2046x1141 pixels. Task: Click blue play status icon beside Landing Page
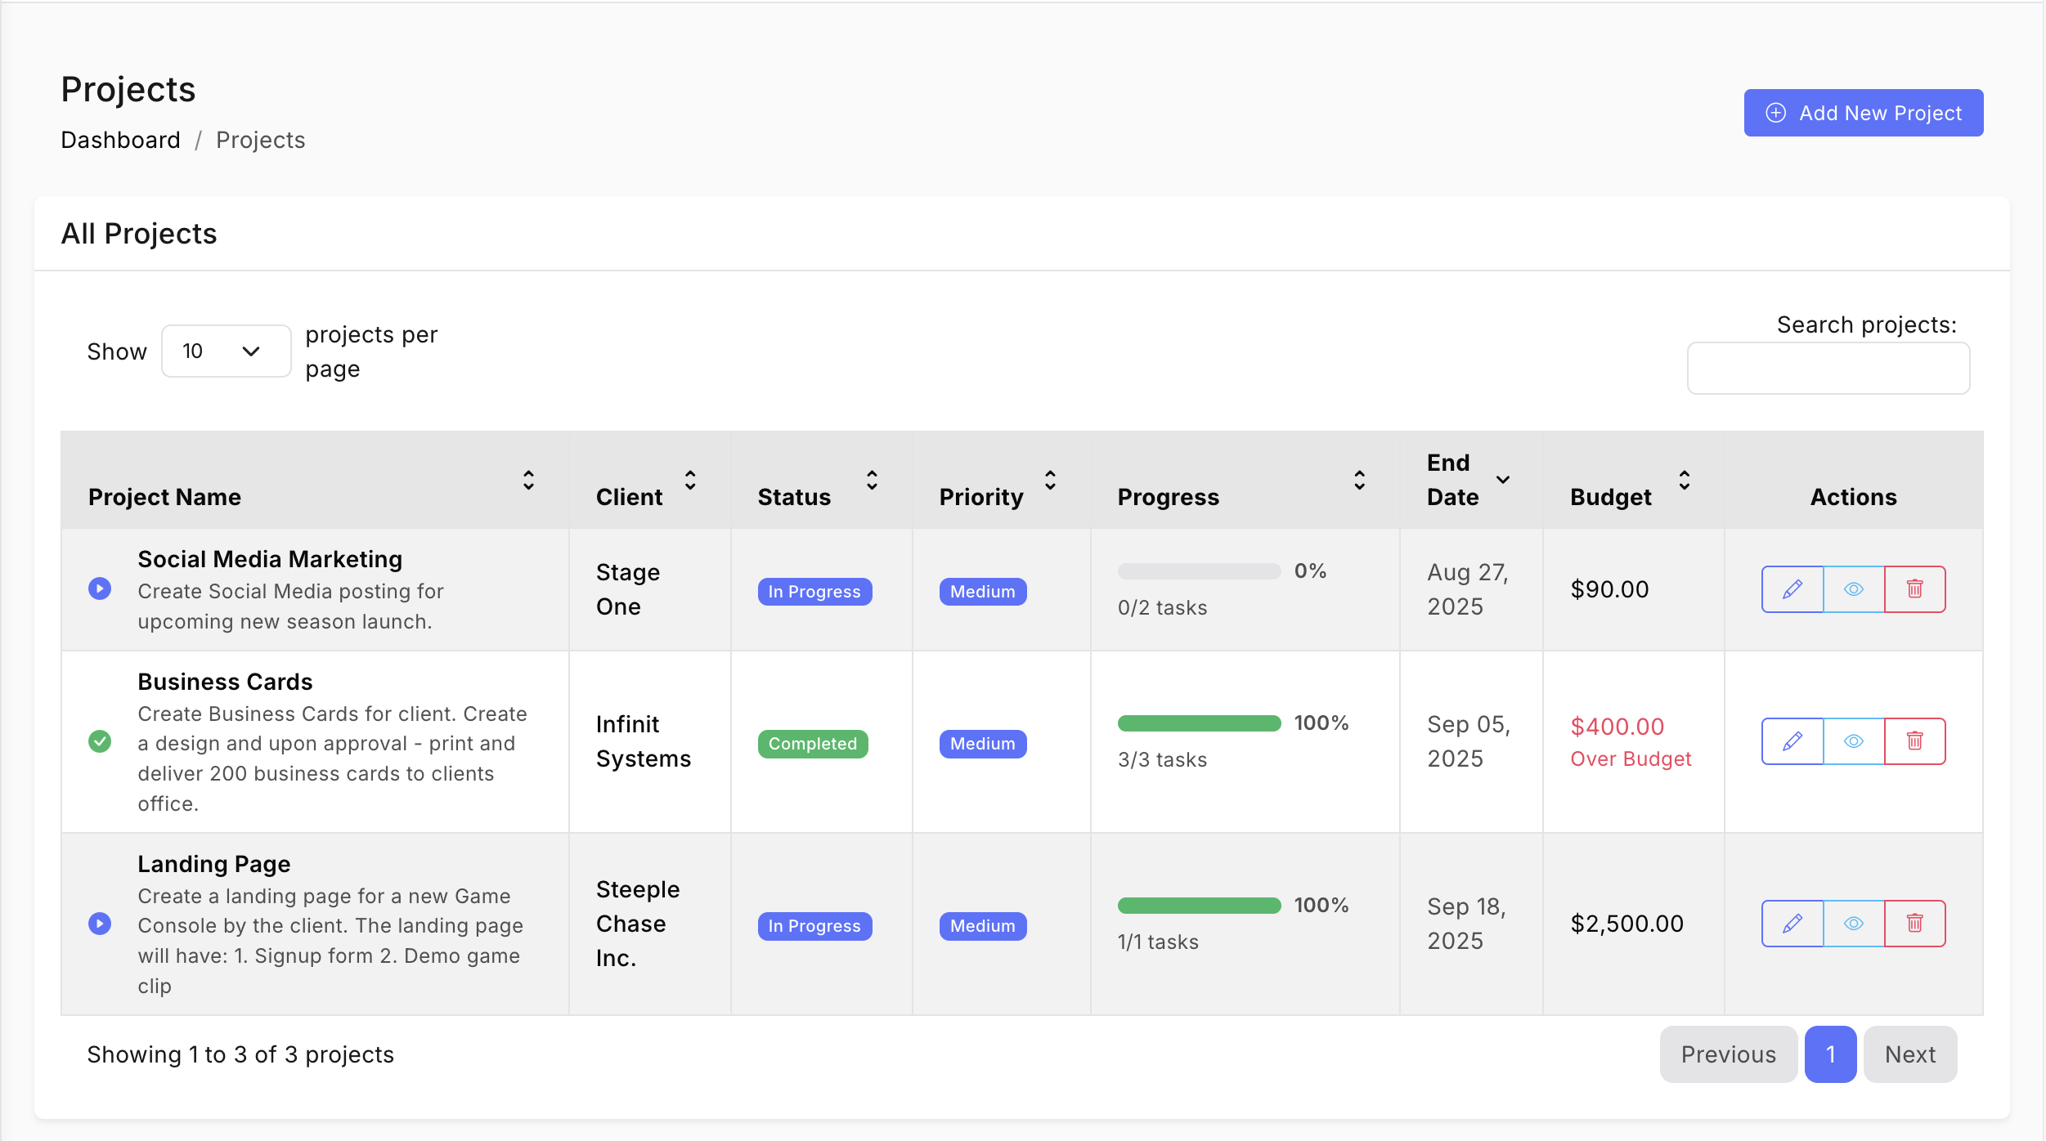click(x=100, y=924)
